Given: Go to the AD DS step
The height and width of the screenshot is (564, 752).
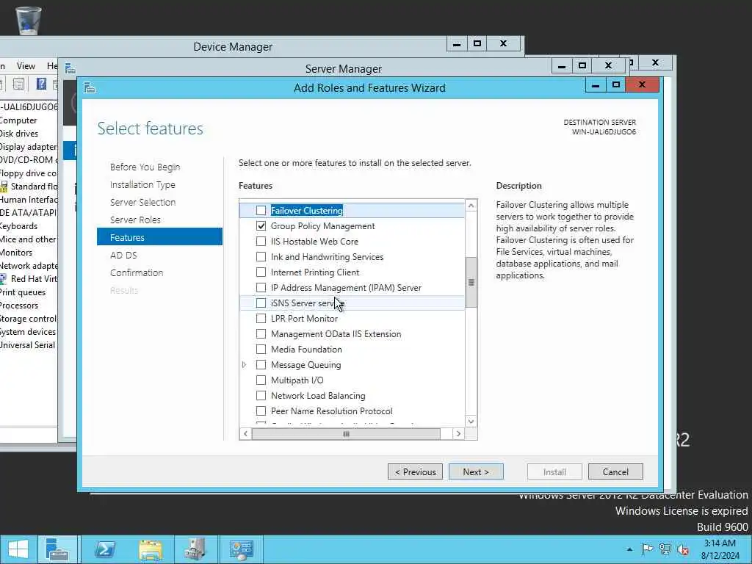Looking at the screenshot, I should click(123, 255).
